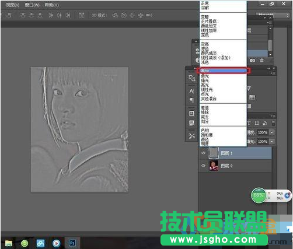Open the Character panel icon (A|)
The height and width of the screenshot is (249, 293).
pyautogui.click(x=192, y=91)
